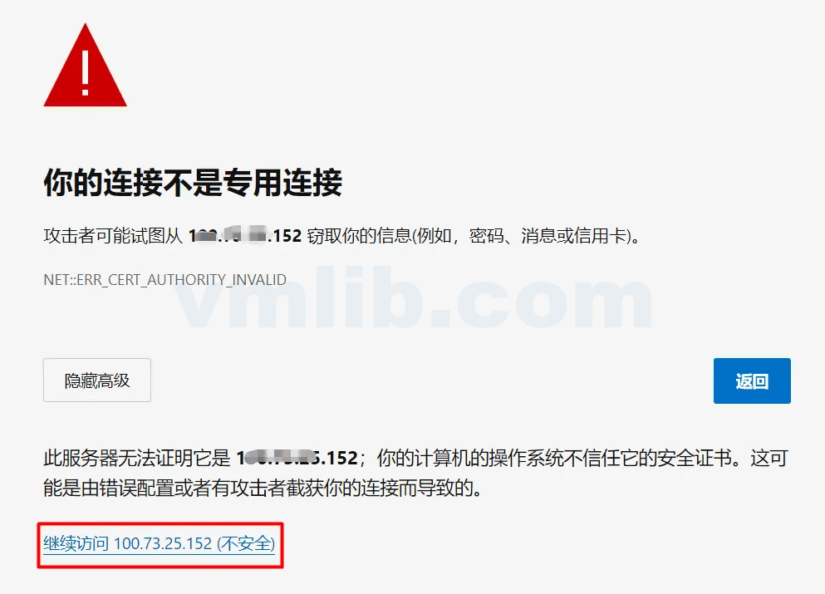This screenshot has width=825, height=594.
Task: Select the 你的连接不是专用连接 heading
Action: [x=193, y=183]
